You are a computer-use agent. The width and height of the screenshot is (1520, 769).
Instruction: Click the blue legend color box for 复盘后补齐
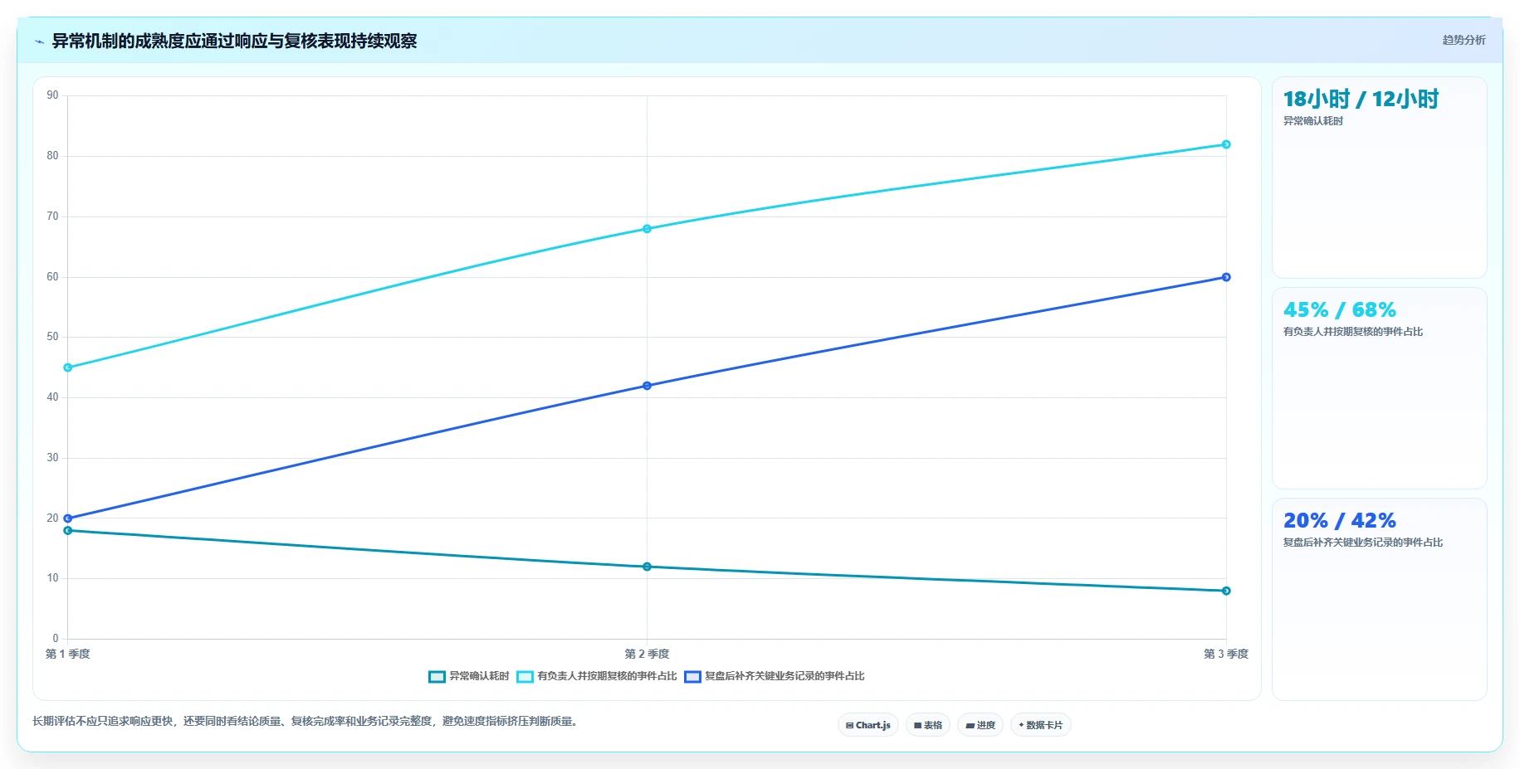coord(692,676)
